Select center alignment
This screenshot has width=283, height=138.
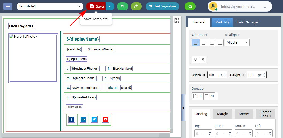pyautogui.click(x=204, y=42)
